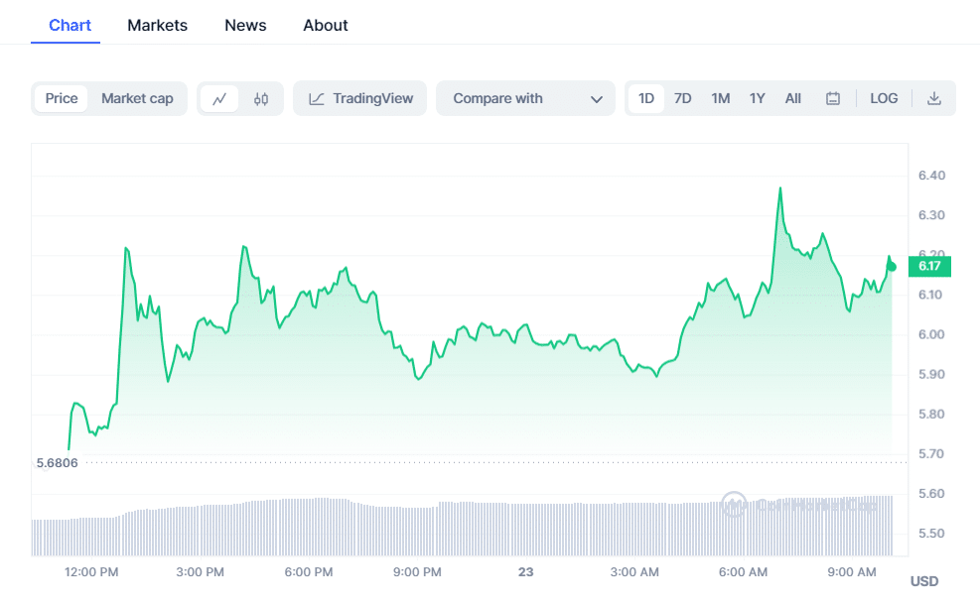
Task: Select the 7D time range
Action: point(683,98)
